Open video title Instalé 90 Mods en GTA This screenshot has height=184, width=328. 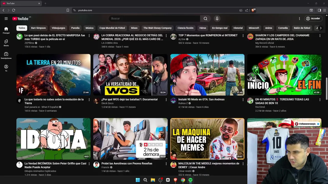point(201,99)
